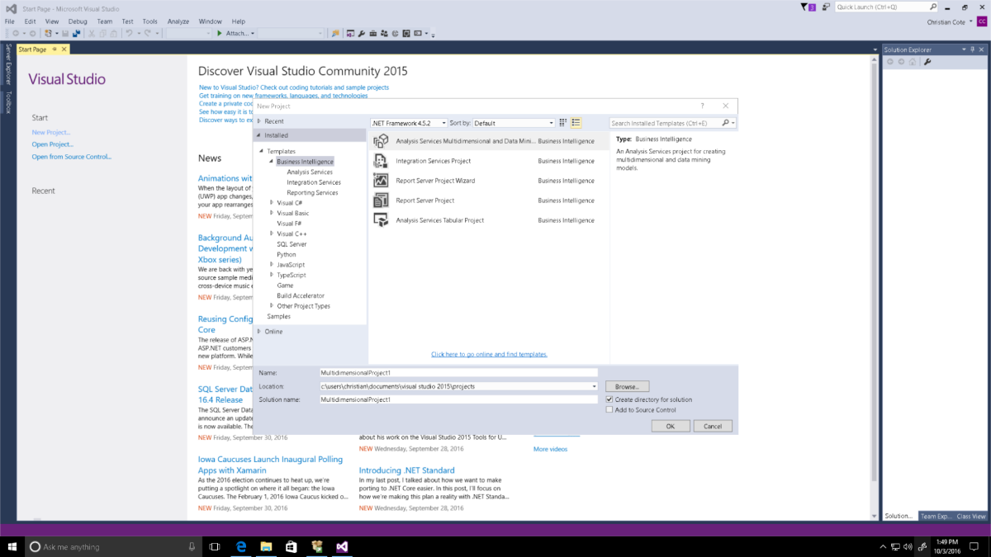This screenshot has height=557, width=991.
Task: Open the Debug menu
Action: pyautogui.click(x=78, y=21)
